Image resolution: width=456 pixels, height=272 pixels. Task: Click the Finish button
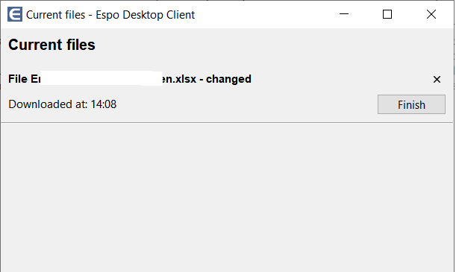[411, 104]
